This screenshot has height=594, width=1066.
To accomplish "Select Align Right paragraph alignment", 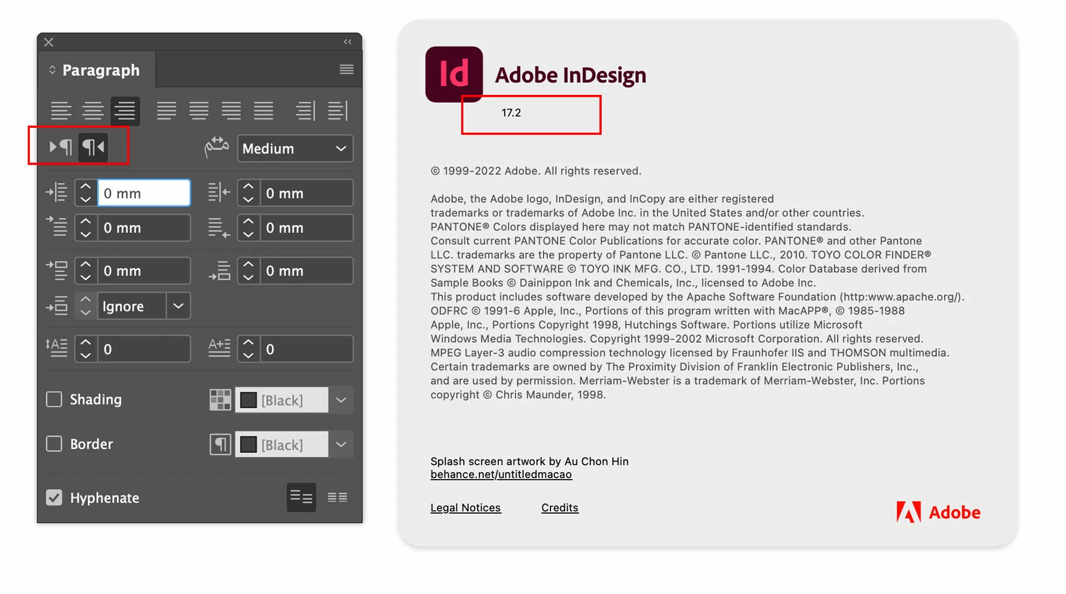I will (125, 111).
